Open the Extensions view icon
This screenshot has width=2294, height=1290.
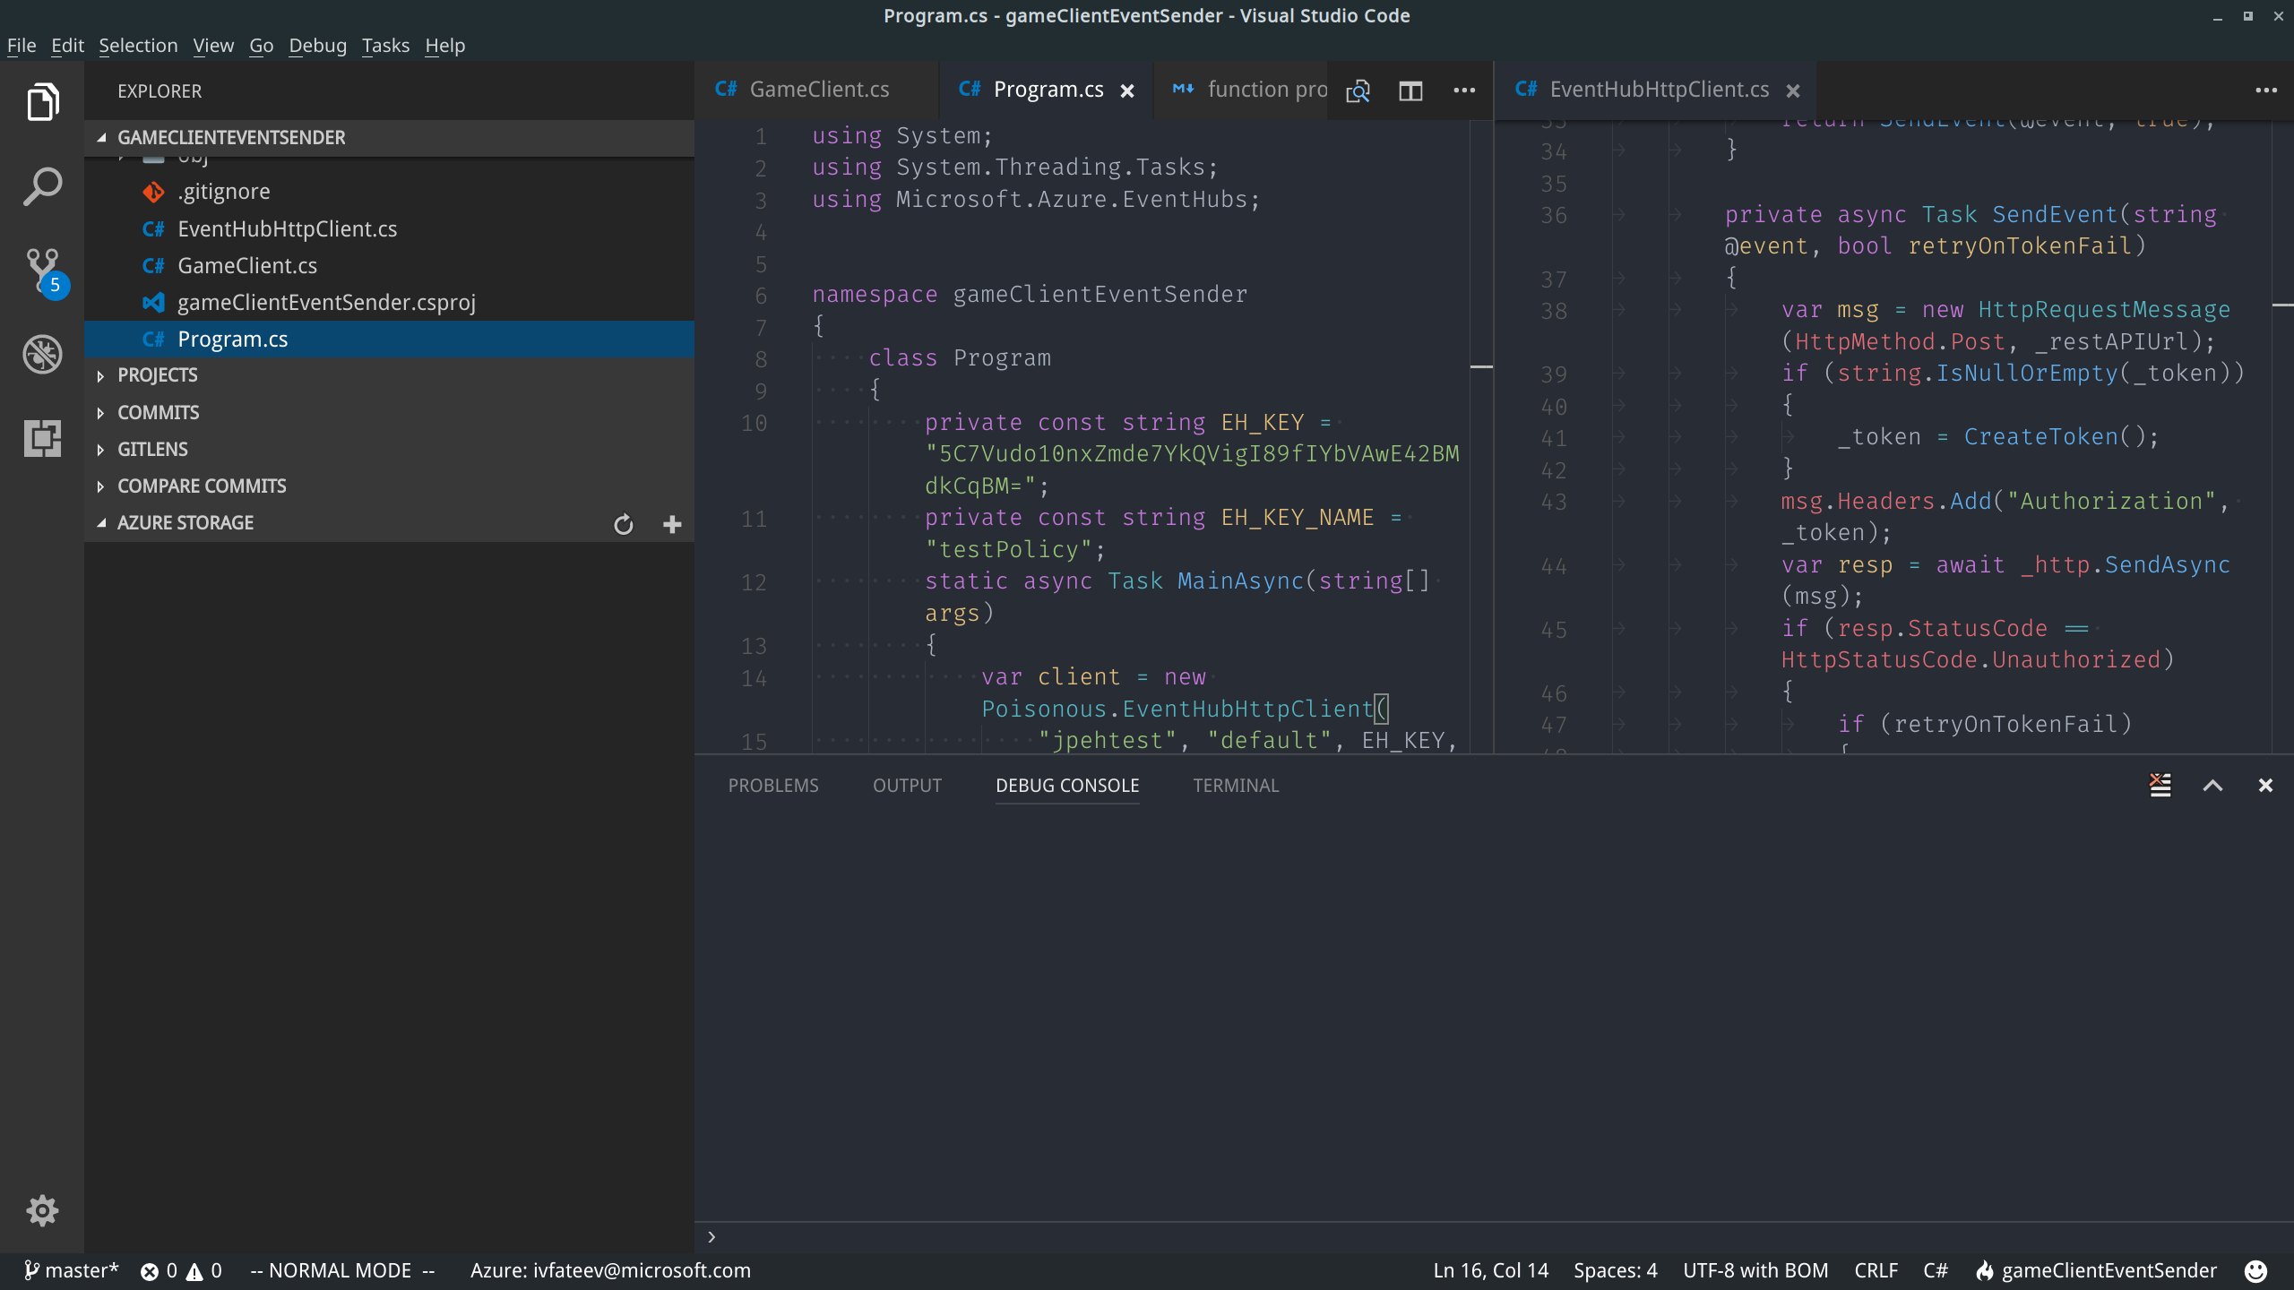42,438
